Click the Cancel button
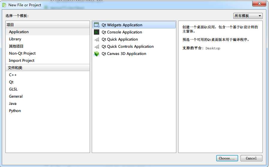The height and width of the screenshot is (167, 269). pos(251,158)
